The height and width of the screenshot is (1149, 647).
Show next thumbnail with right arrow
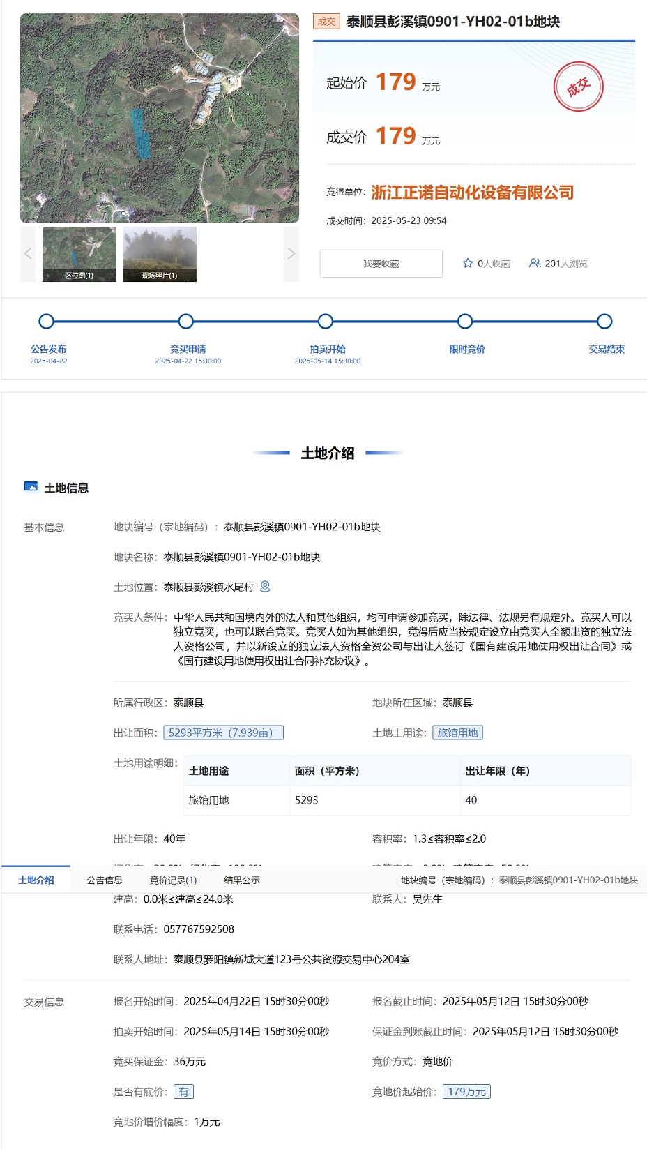pyautogui.click(x=291, y=254)
